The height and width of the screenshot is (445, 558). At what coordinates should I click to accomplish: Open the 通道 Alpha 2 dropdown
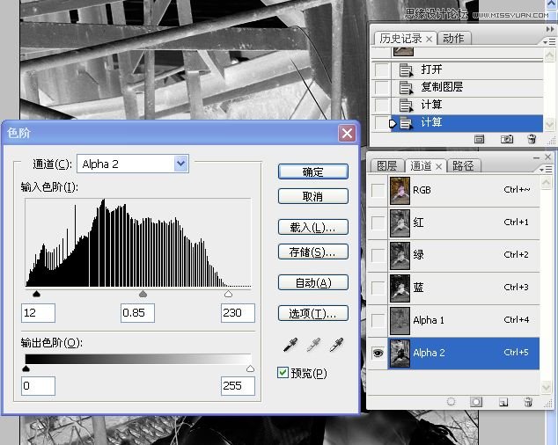pos(181,164)
